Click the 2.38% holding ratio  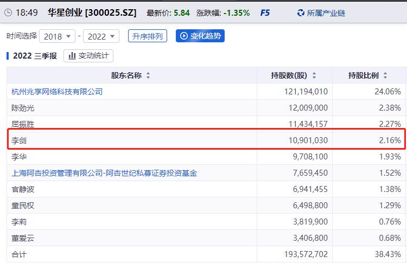(390, 108)
